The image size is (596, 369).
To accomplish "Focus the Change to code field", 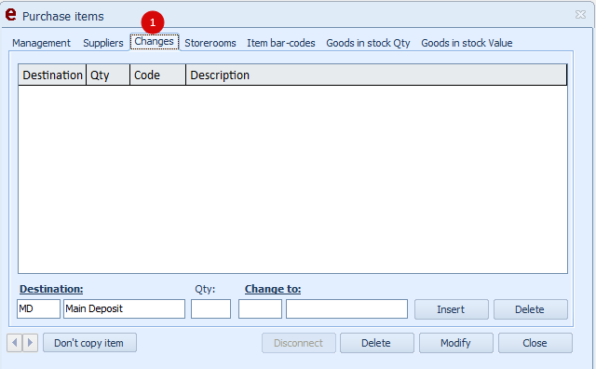I will 260,308.
